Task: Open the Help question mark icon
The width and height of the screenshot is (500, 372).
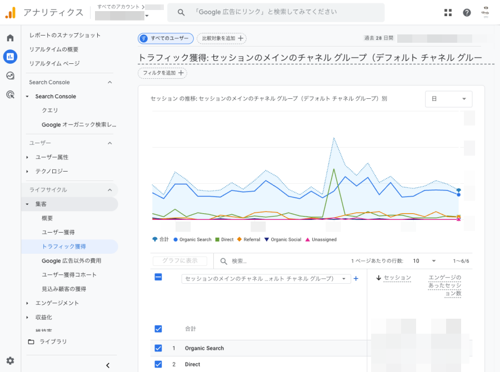Action: pyautogui.click(x=467, y=12)
